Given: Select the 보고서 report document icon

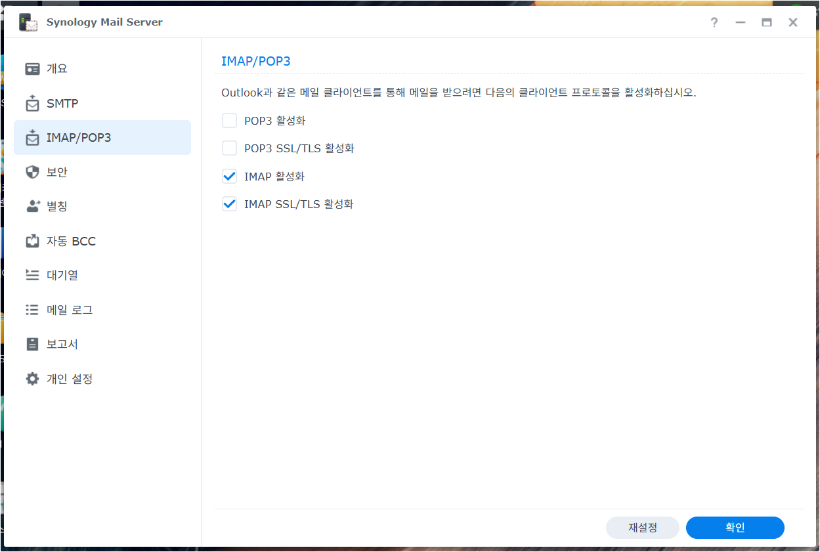Looking at the screenshot, I should point(32,344).
